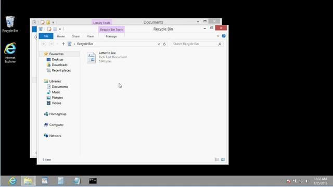Select Homegroup in the navigation pane
333x187 pixels.
coord(58,114)
